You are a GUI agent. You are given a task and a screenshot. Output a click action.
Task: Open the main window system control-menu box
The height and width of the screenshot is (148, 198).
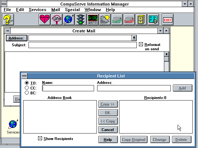tap(4, 4)
